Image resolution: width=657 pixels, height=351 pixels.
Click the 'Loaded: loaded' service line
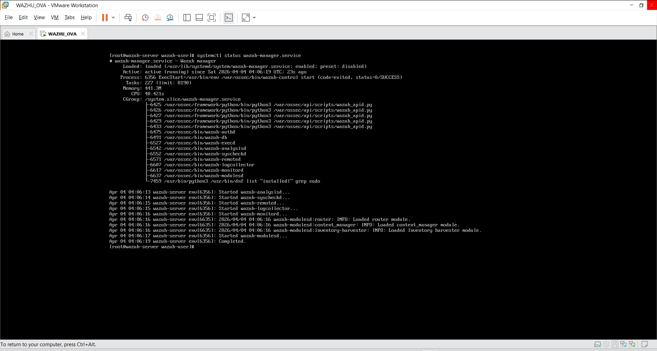pyautogui.click(x=245, y=66)
